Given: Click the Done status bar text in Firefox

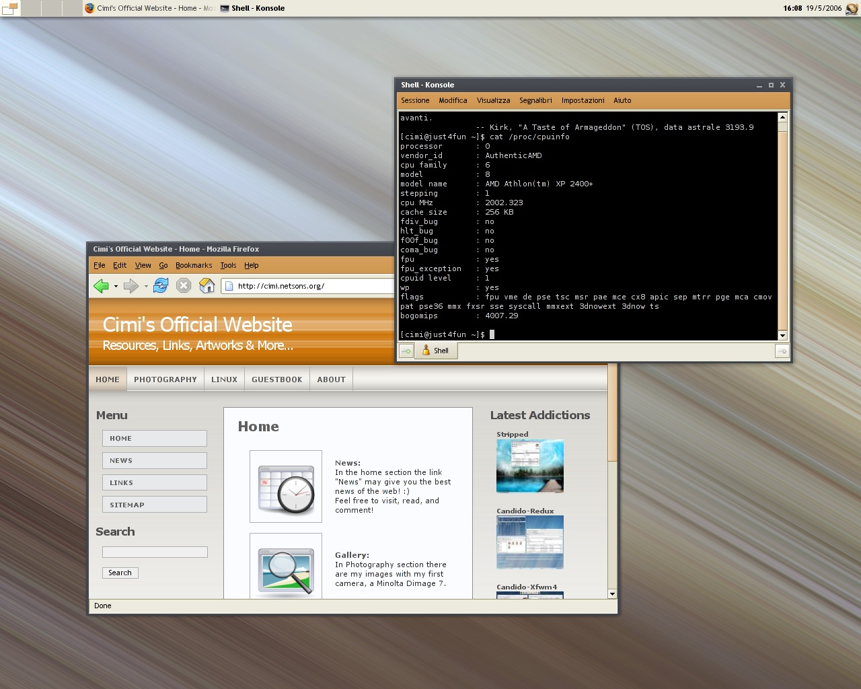Looking at the screenshot, I should click(103, 606).
